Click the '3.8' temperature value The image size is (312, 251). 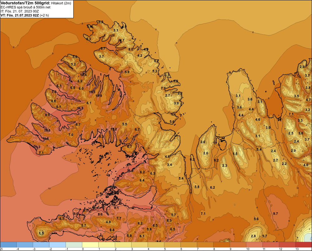308,88
